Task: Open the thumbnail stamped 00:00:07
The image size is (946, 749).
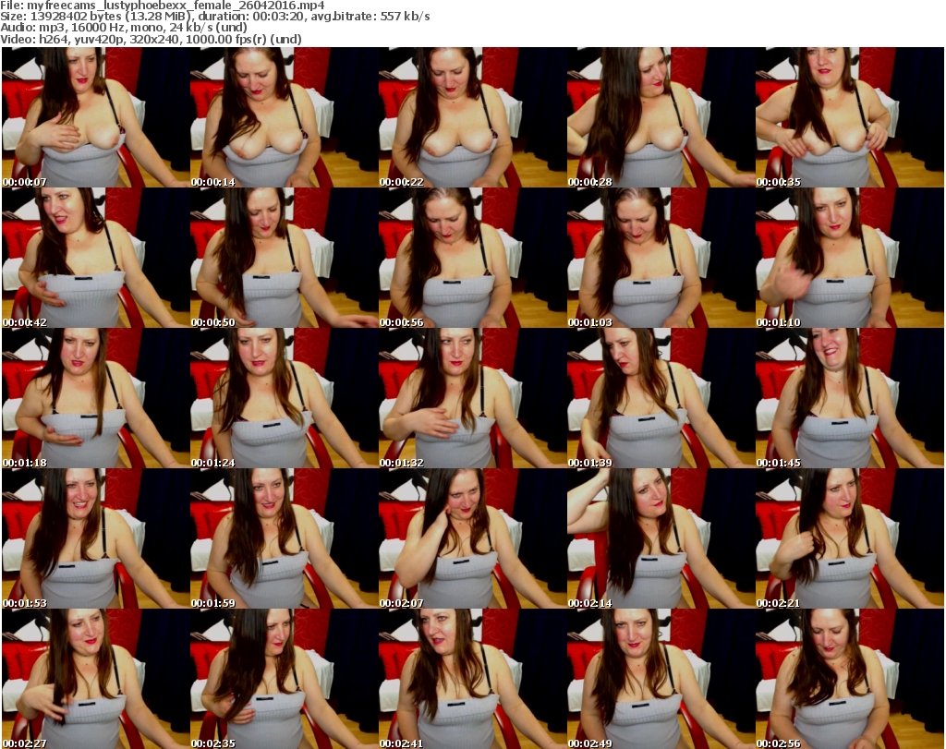Action: (x=96, y=117)
